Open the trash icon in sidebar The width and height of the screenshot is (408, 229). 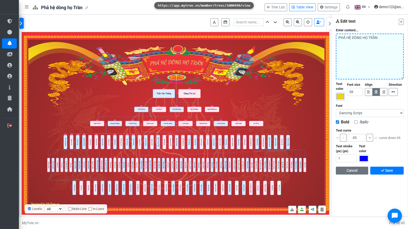coord(9,98)
